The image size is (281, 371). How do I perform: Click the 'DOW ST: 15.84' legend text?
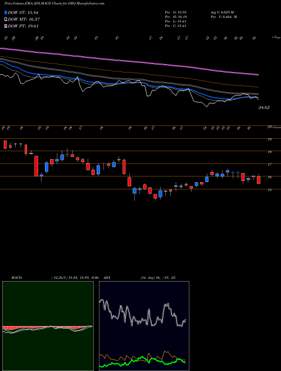(23, 12)
